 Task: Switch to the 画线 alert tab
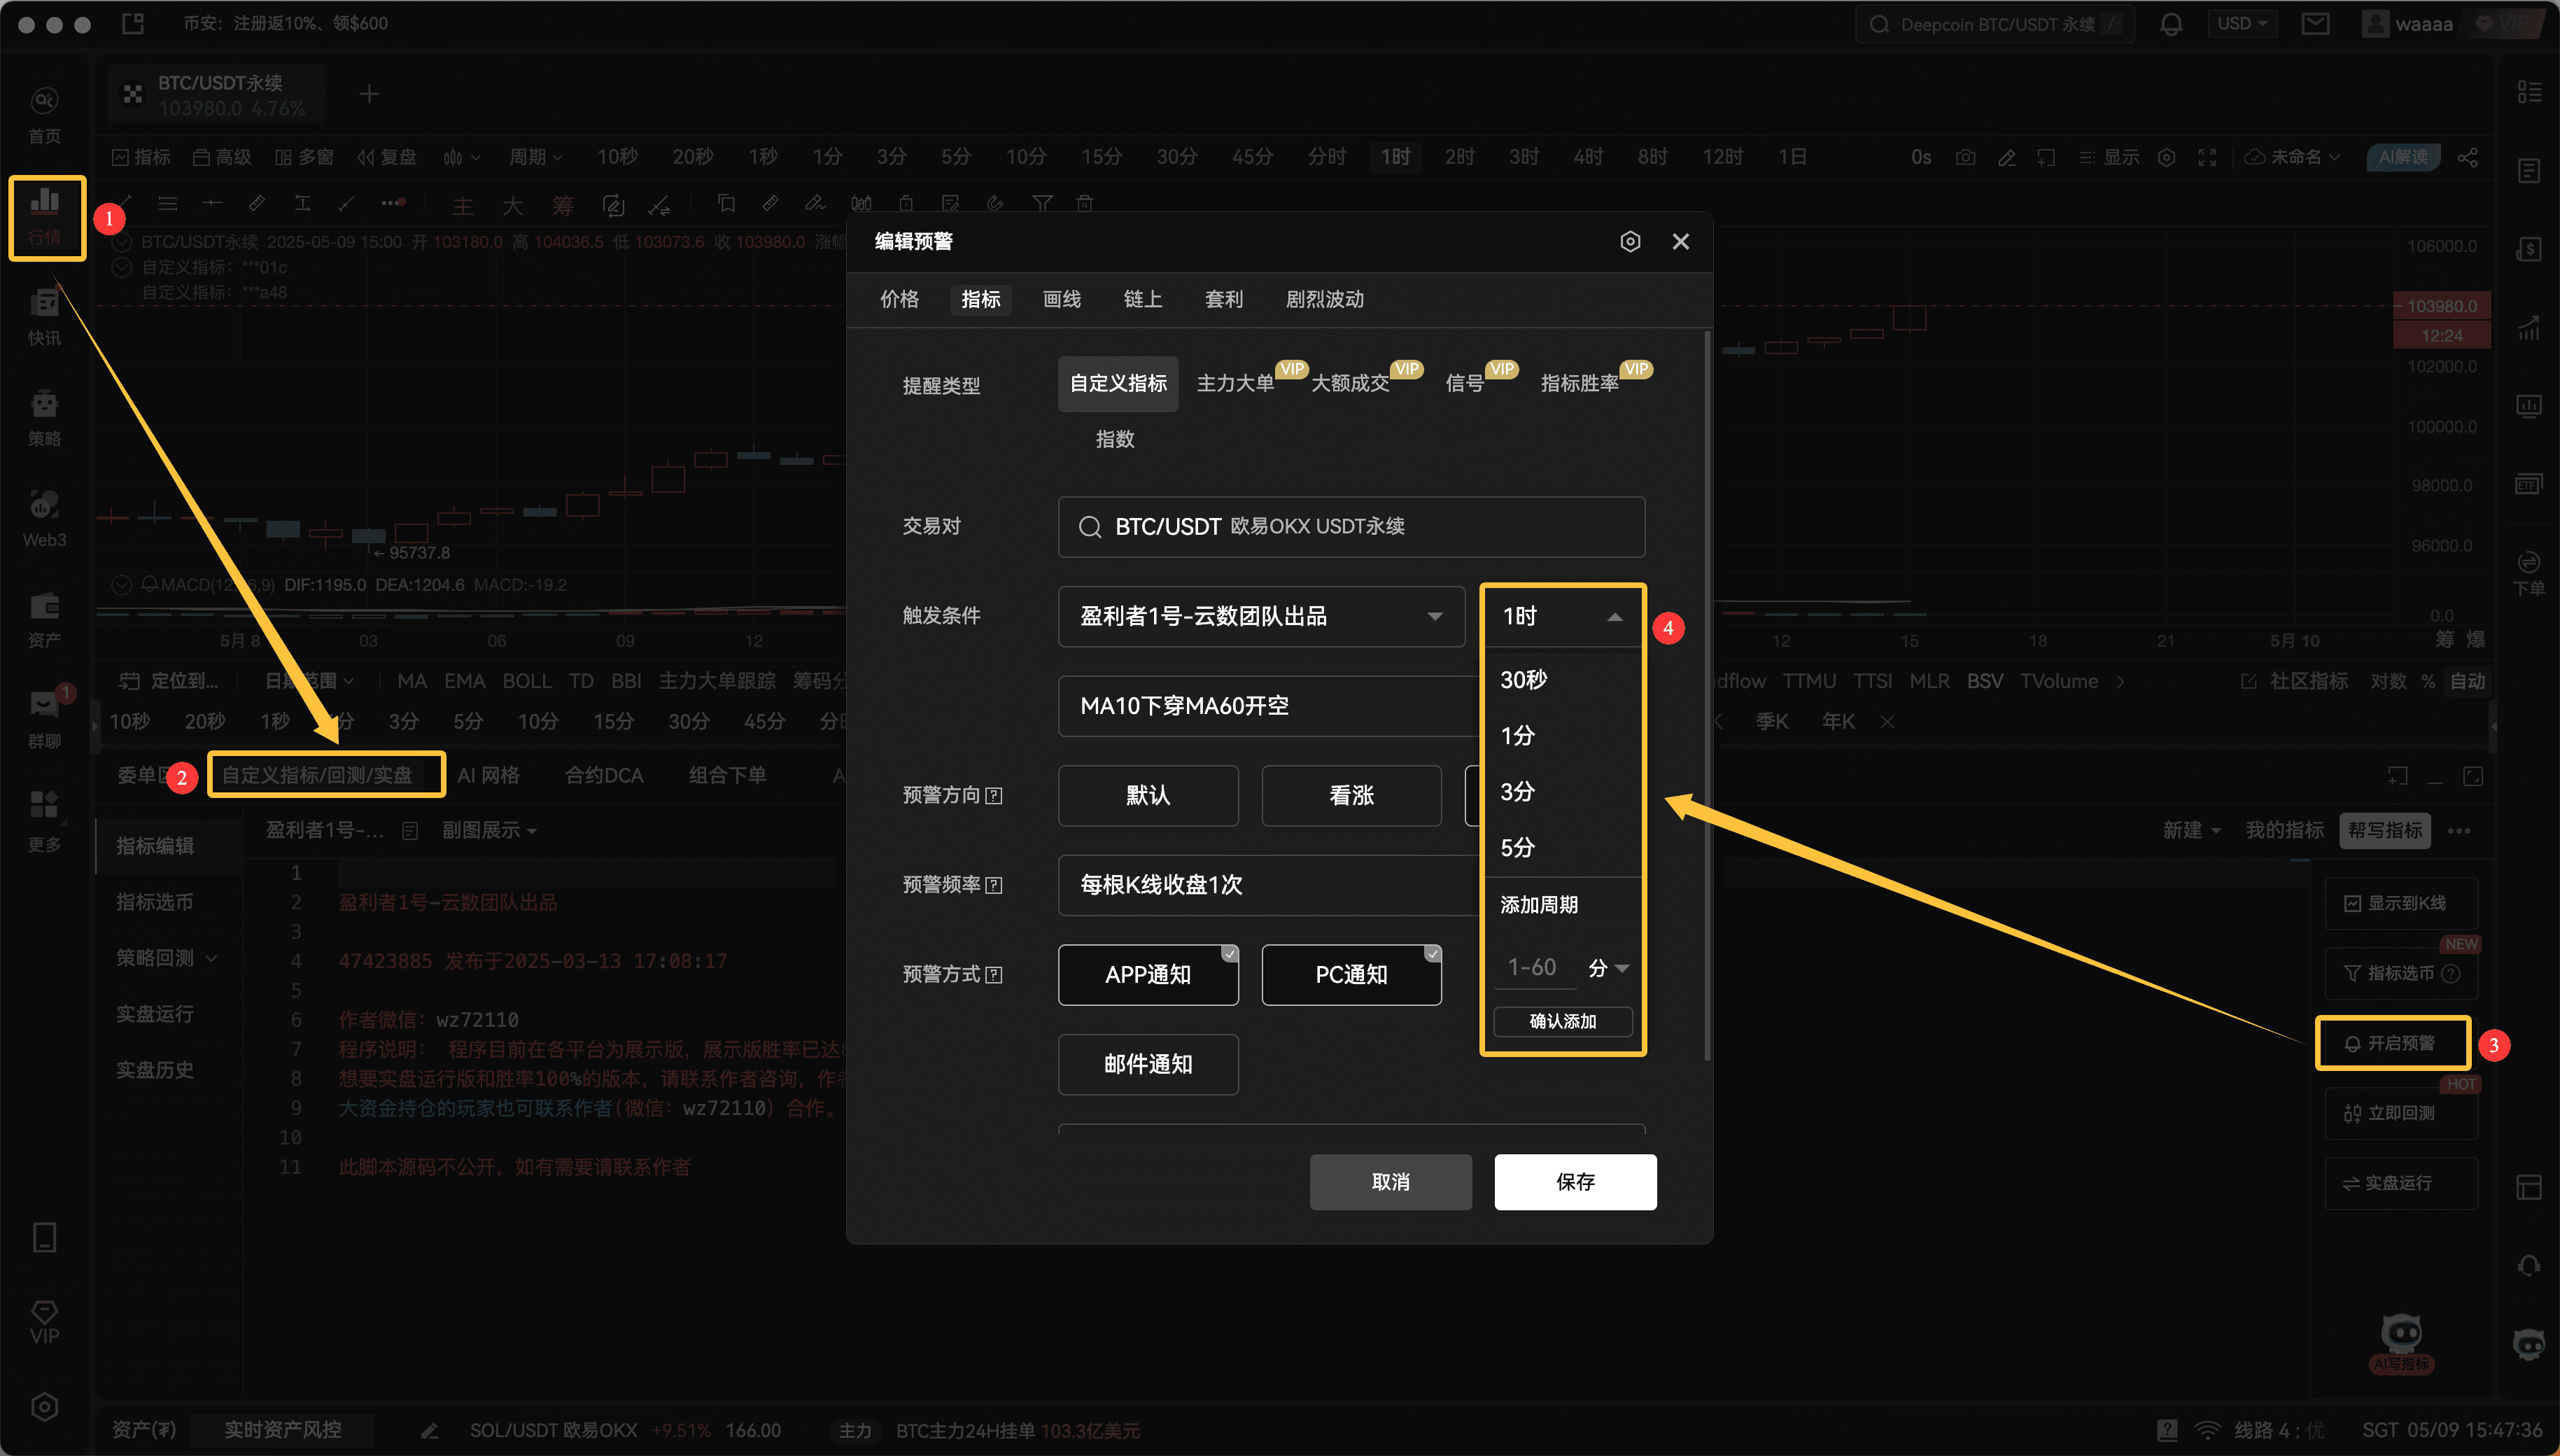(x=1062, y=300)
